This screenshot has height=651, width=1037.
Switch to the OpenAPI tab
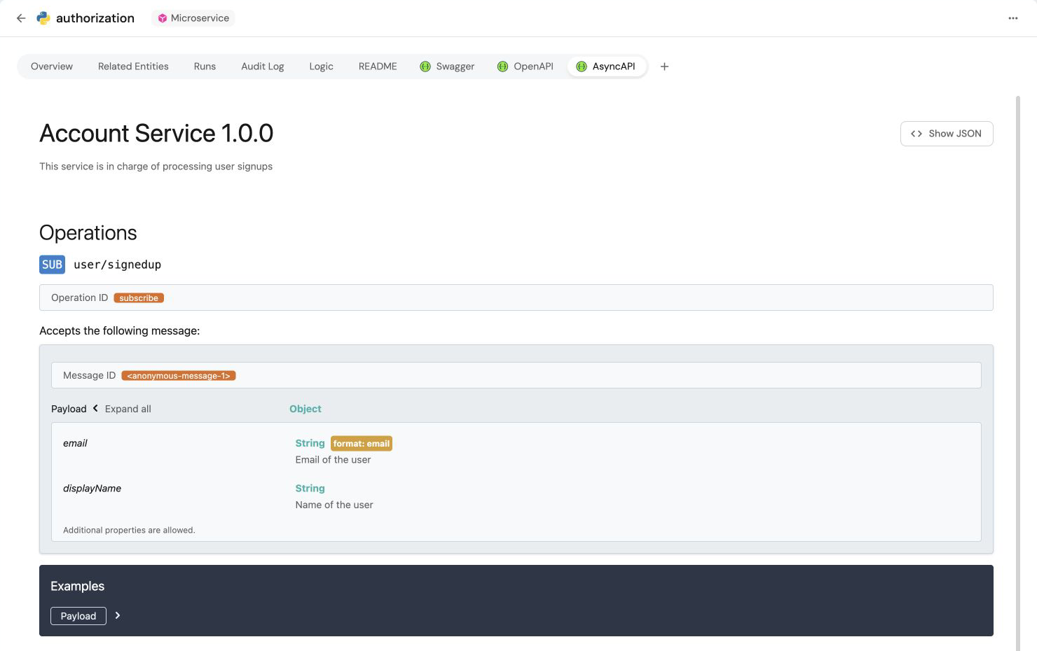pyautogui.click(x=526, y=66)
